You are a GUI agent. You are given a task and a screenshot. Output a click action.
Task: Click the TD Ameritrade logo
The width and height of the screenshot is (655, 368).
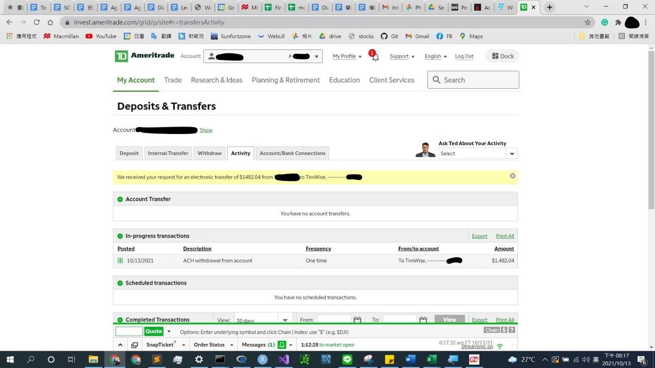(144, 56)
